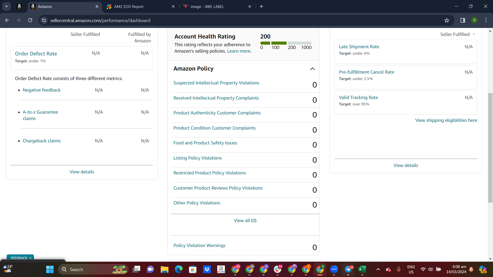Open File Explorer from the taskbar
493x277 pixels.
click(164, 269)
